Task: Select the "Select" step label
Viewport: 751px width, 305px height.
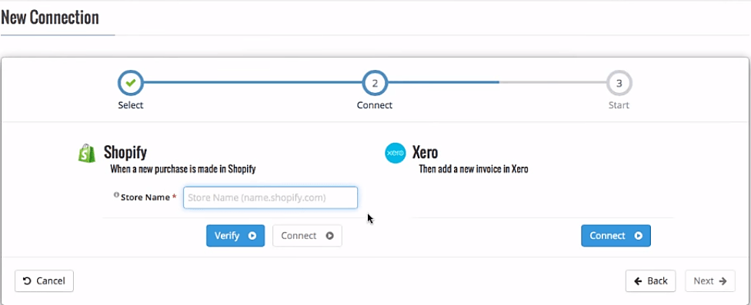Action: pos(131,105)
